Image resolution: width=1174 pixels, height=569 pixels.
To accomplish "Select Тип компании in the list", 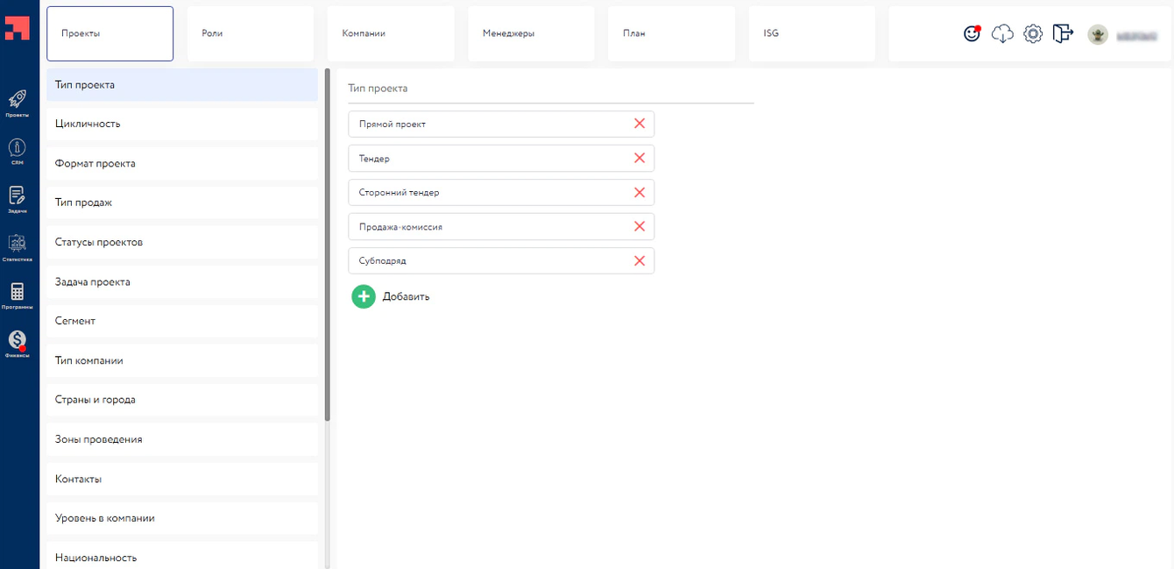I will tap(182, 360).
